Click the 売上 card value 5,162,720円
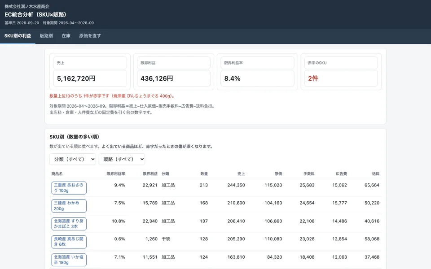431x269 pixels. click(76, 78)
